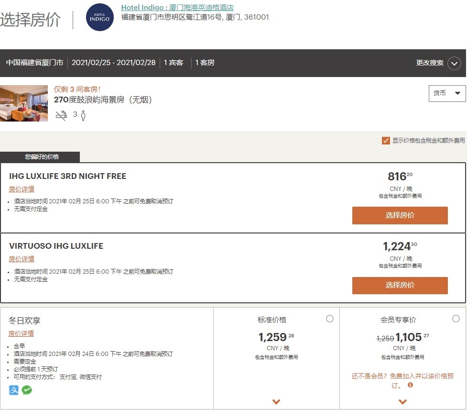Expand the chevron under 标准价格 column

[x=276, y=402]
